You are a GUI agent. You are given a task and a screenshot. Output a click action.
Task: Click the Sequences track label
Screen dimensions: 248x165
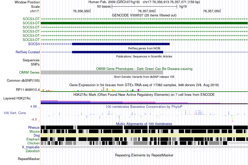click(x=31, y=60)
